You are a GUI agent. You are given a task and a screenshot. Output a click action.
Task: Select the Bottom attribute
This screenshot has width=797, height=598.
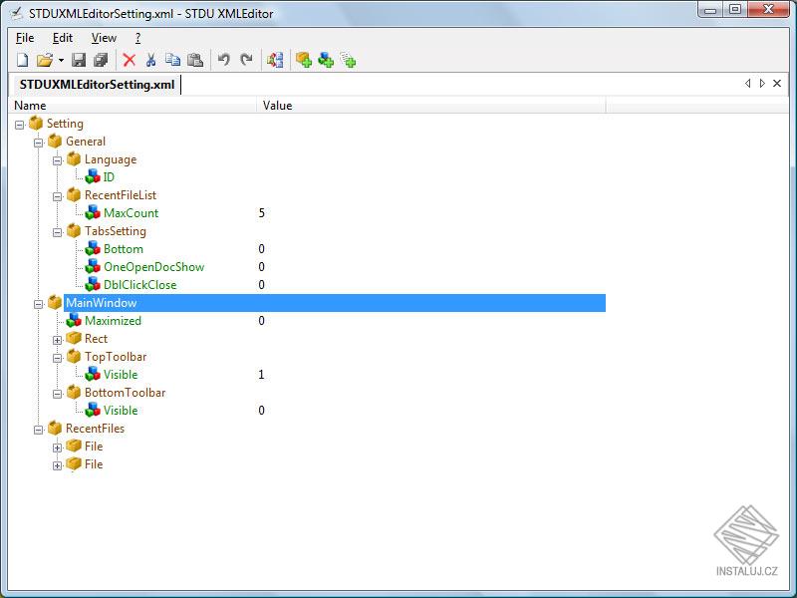point(123,248)
